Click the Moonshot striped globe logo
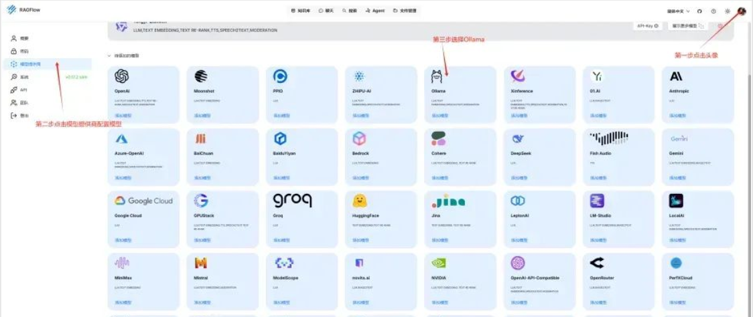The width and height of the screenshot is (753, 317). click(x=201, y=76)
